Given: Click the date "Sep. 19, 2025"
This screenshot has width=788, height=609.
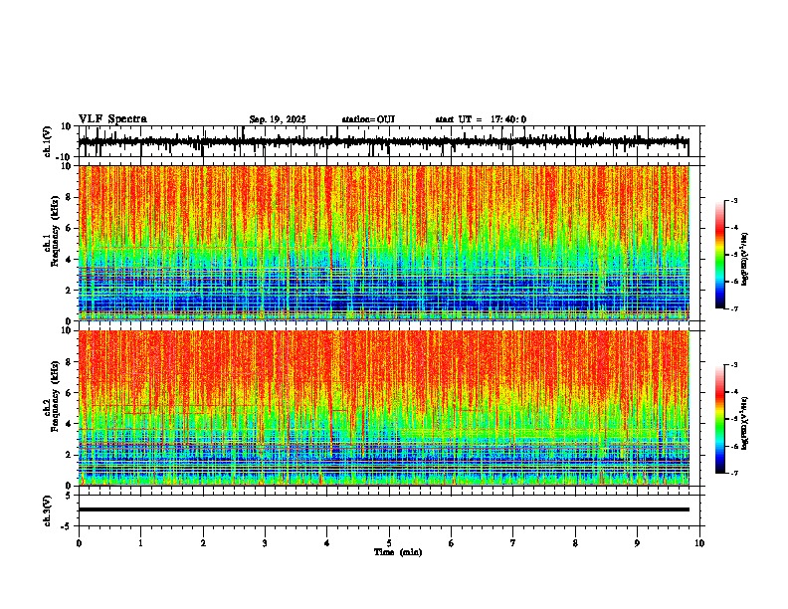Looking at the screenshot, I should [x=278, y=119].
